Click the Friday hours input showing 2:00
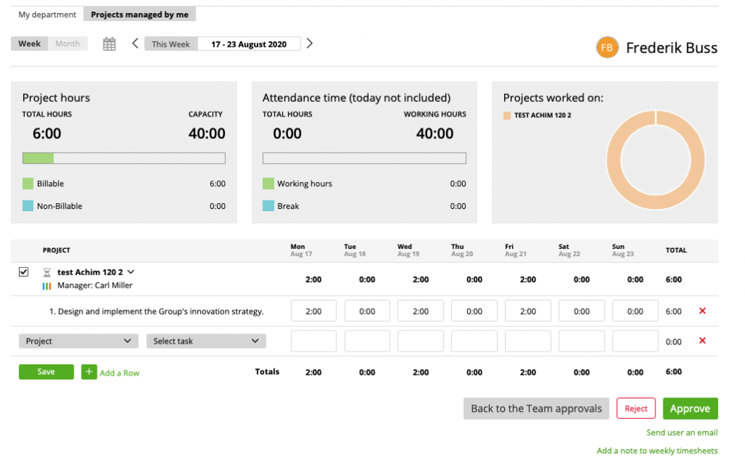 click(527, 311)
